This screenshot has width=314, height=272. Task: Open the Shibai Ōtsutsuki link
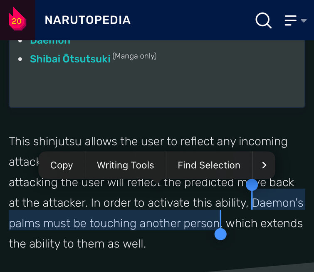coord(70,59)
